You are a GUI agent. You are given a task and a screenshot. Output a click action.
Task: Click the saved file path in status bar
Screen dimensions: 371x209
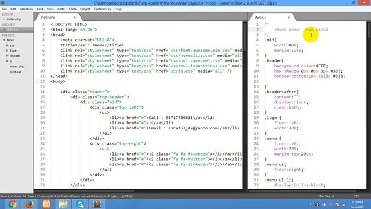tap(79, 196)
